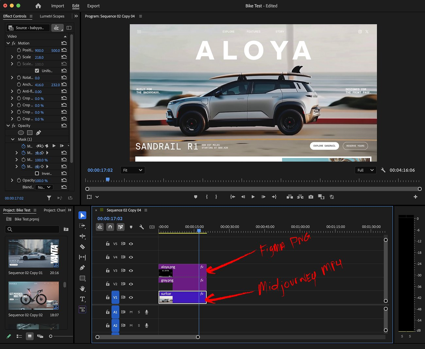
Task: Toggle the Uniform Scale checkbox
Action: tap(37, 71)
